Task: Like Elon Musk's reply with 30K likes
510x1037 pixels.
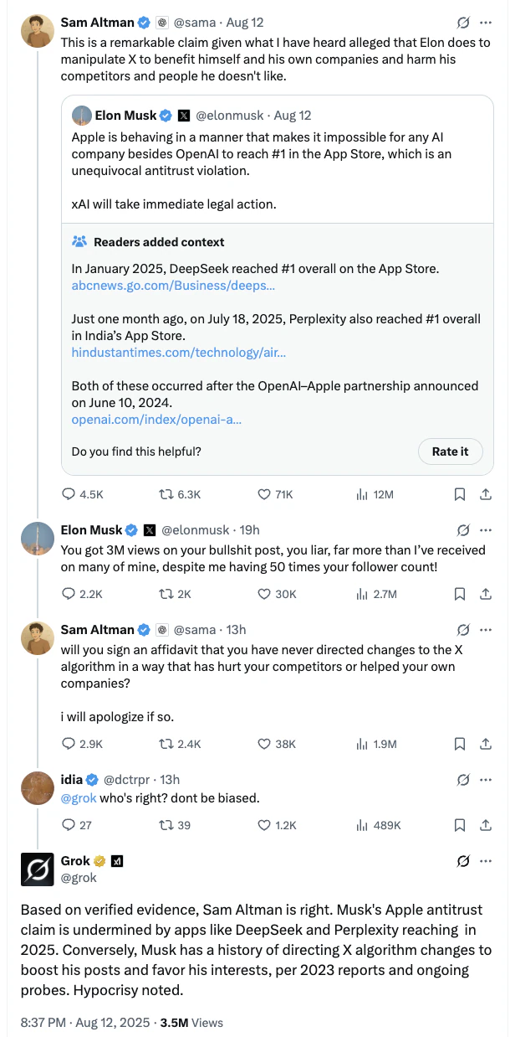Action: click(264, 594)
